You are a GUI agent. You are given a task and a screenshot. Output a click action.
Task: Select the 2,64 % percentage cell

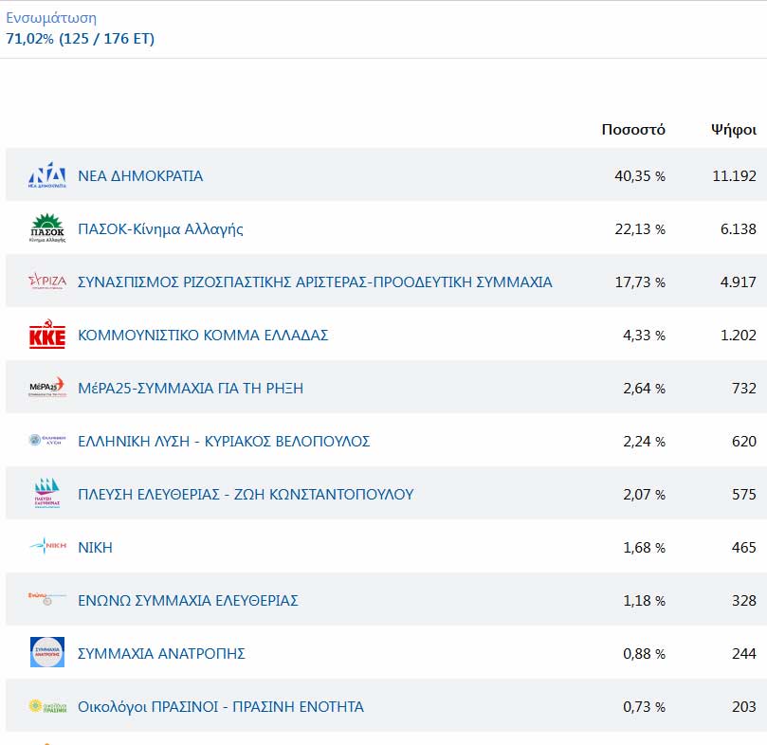tap(644, 388)
